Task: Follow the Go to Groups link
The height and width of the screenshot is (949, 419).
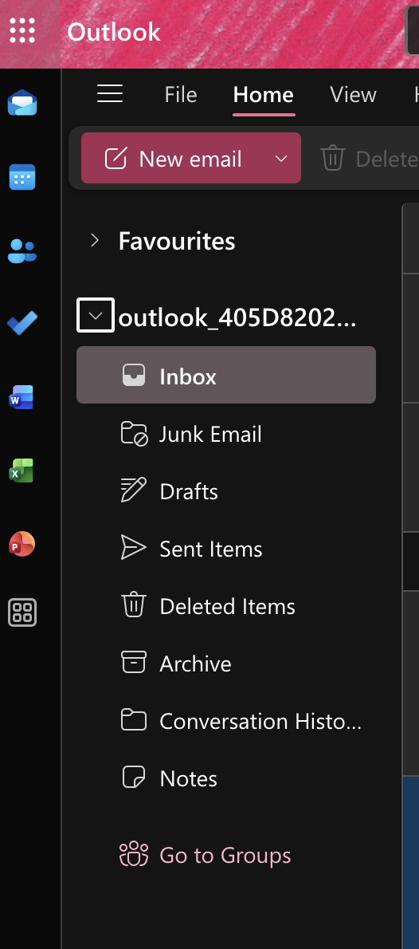Action: pos(225,855)
